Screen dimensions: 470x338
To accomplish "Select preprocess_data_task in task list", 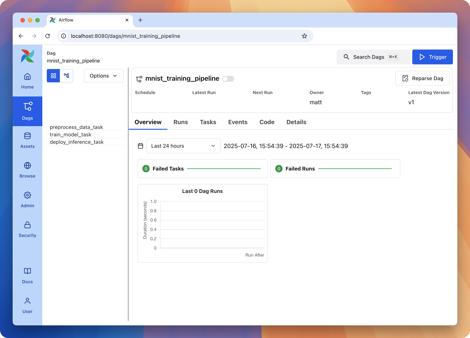I will pyautogui.click(x=76, y=127).
